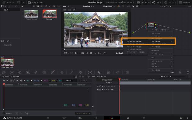Jump to first frame in viewer
Image resolution: width=192 pixels, height=120 pixels.
click(83, 53)
